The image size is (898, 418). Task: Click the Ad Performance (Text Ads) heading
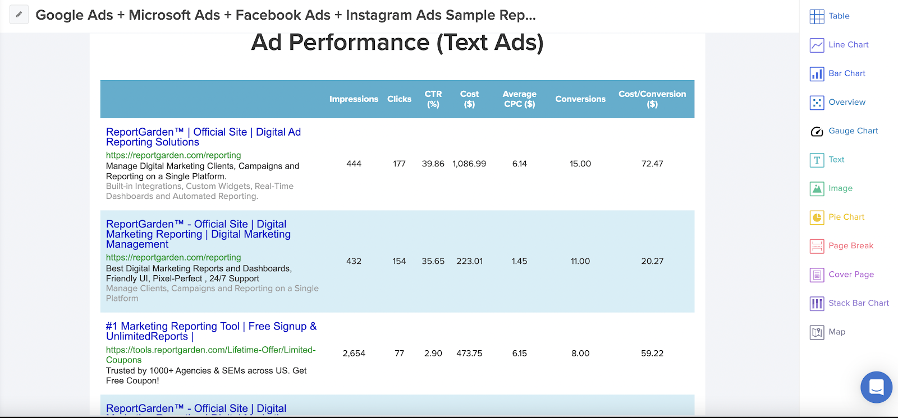[x=397, y=42]
